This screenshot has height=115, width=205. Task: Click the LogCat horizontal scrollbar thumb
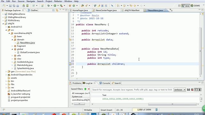[x=172, y=104]
